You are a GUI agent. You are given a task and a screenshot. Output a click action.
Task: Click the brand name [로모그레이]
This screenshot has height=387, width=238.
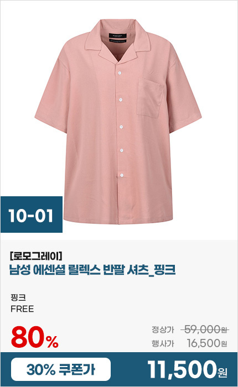point(36,256)
